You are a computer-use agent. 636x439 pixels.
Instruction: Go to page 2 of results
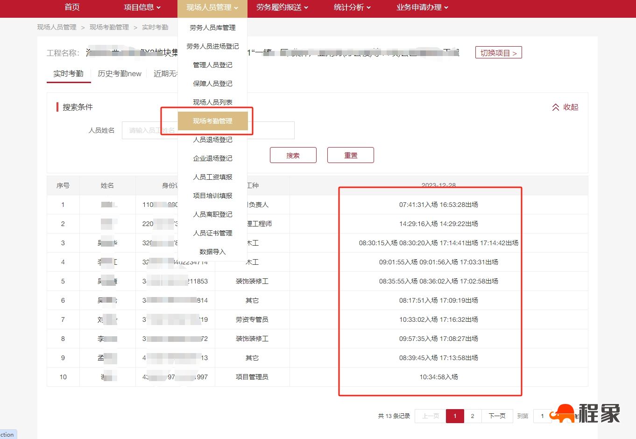[x=473, y=416]
